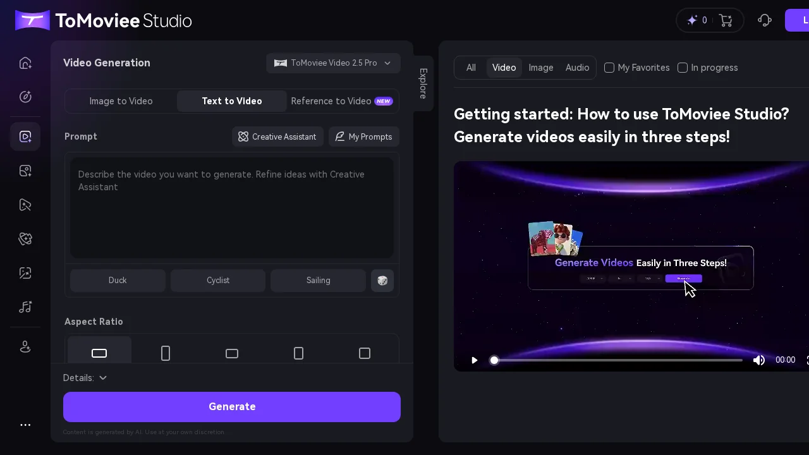Screen dimensions: 809x455
Task: Expand the Details section
Action: click(x=85, y=377)
